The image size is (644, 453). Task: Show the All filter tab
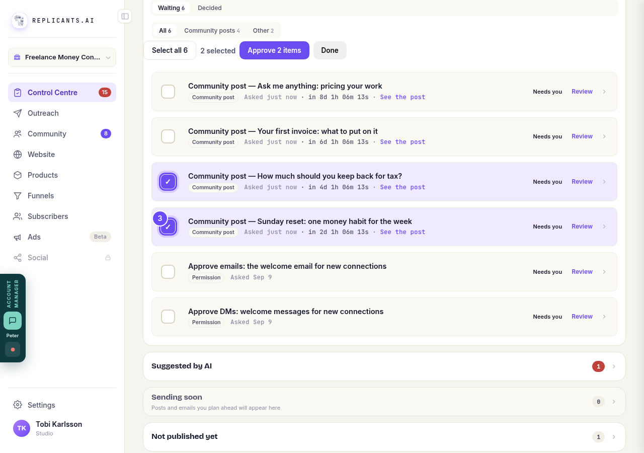coord(165,31)
